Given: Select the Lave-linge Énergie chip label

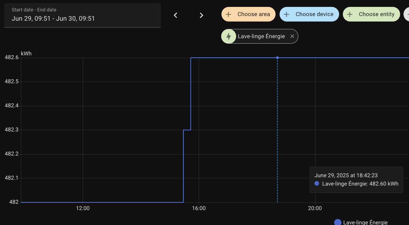Looking at the screenshot, I should (261, 36).
